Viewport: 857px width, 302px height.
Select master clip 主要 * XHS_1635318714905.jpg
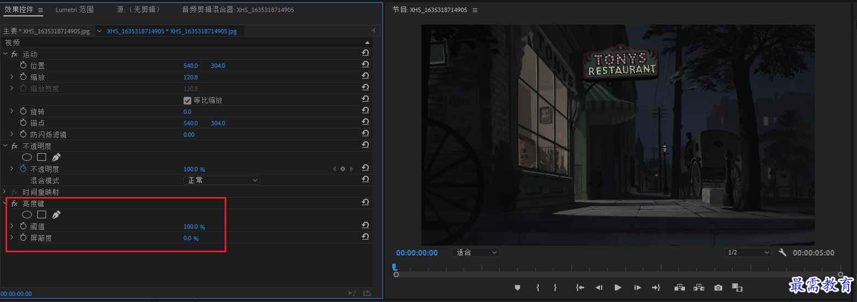tap(47, 31)
